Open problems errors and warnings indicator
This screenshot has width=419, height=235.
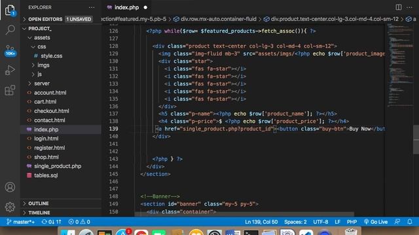pyautogui.click(x=79, y=222)
